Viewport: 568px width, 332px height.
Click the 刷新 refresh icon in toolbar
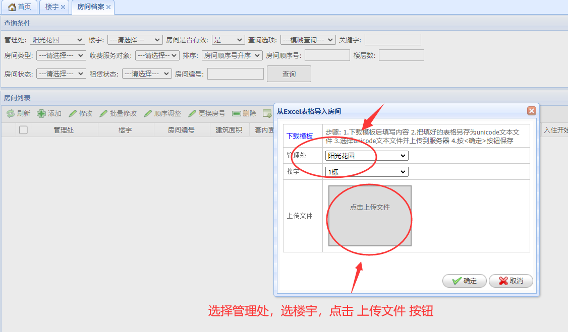tap(10, 114)
